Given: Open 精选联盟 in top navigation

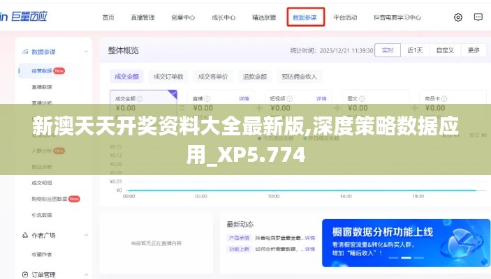Looking at the screenshot, I should point(264,17).
